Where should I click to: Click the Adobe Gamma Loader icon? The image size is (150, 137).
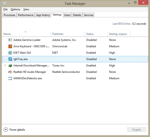[10, 40]
